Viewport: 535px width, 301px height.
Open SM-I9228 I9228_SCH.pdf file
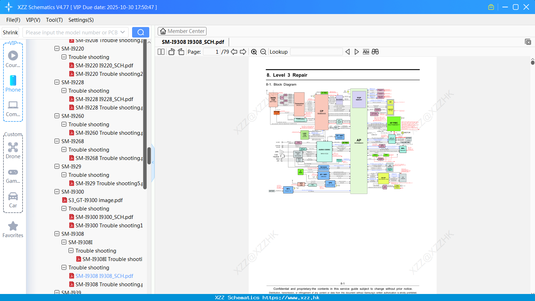point(104,99)
